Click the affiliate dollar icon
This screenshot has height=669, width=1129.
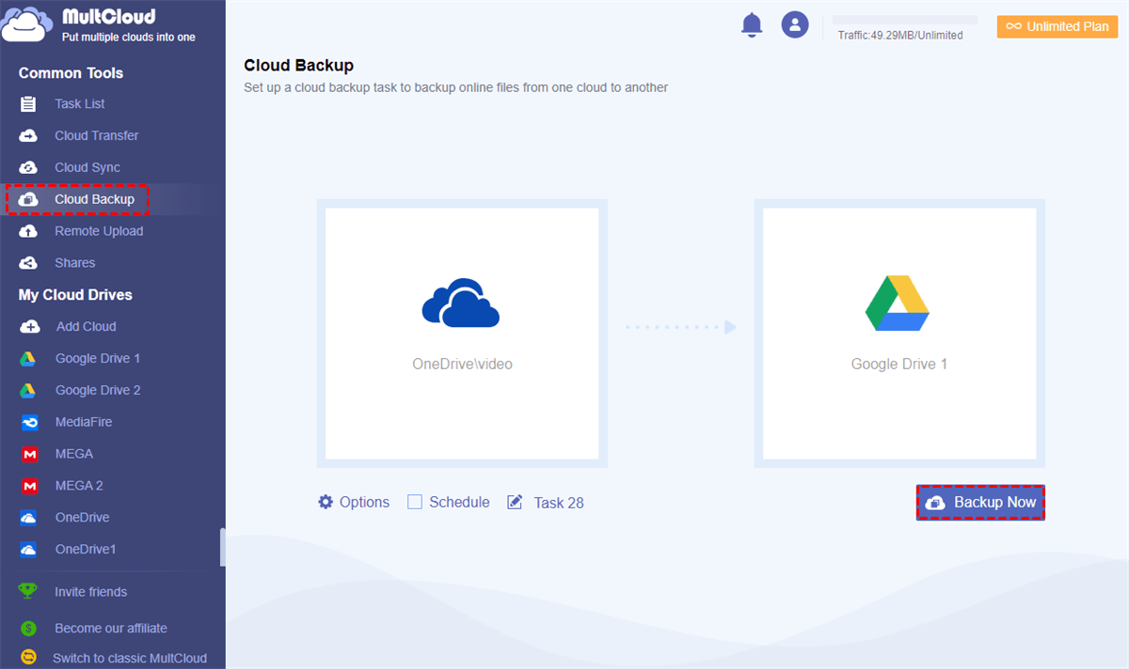[28, 628]
